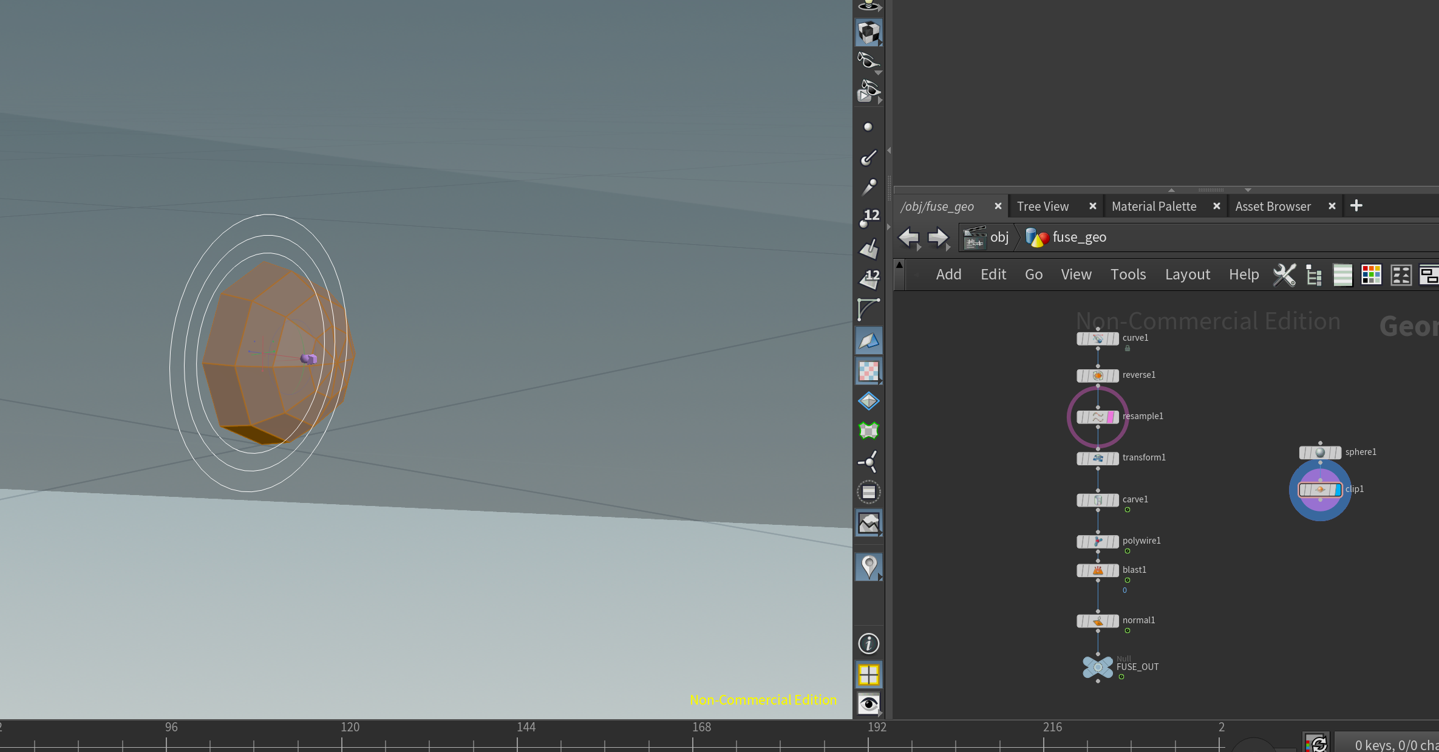Toggle the resample1 node template flag
Screen dimensions: 1439x752
click(1111, 417)
